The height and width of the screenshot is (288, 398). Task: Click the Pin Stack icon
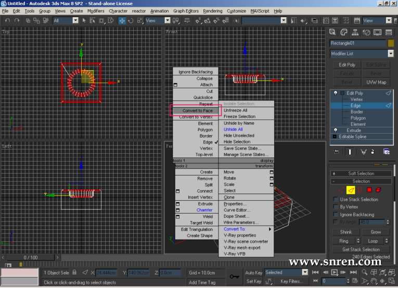point(336,152)
